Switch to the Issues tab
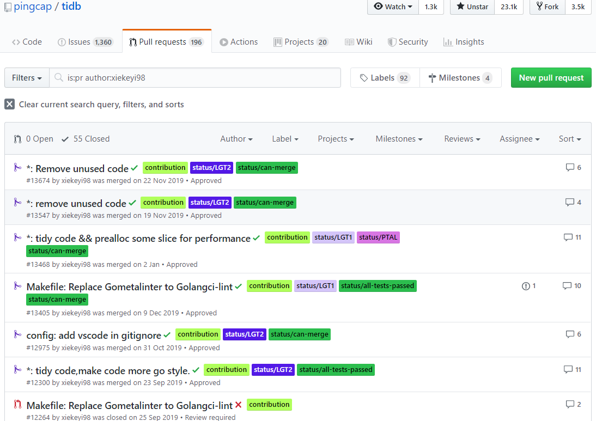Screen dimensions: 596x421 84,42
